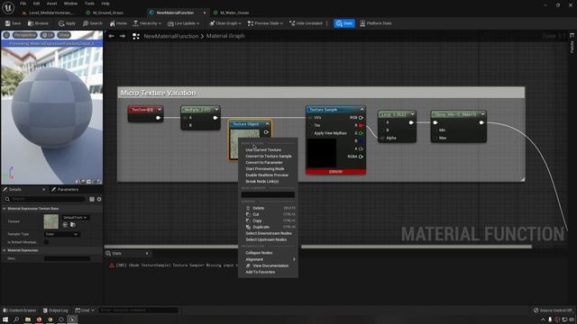
Task: Open the Live Update dropdown
Action: pyautogui.click(x=183, y=23)
